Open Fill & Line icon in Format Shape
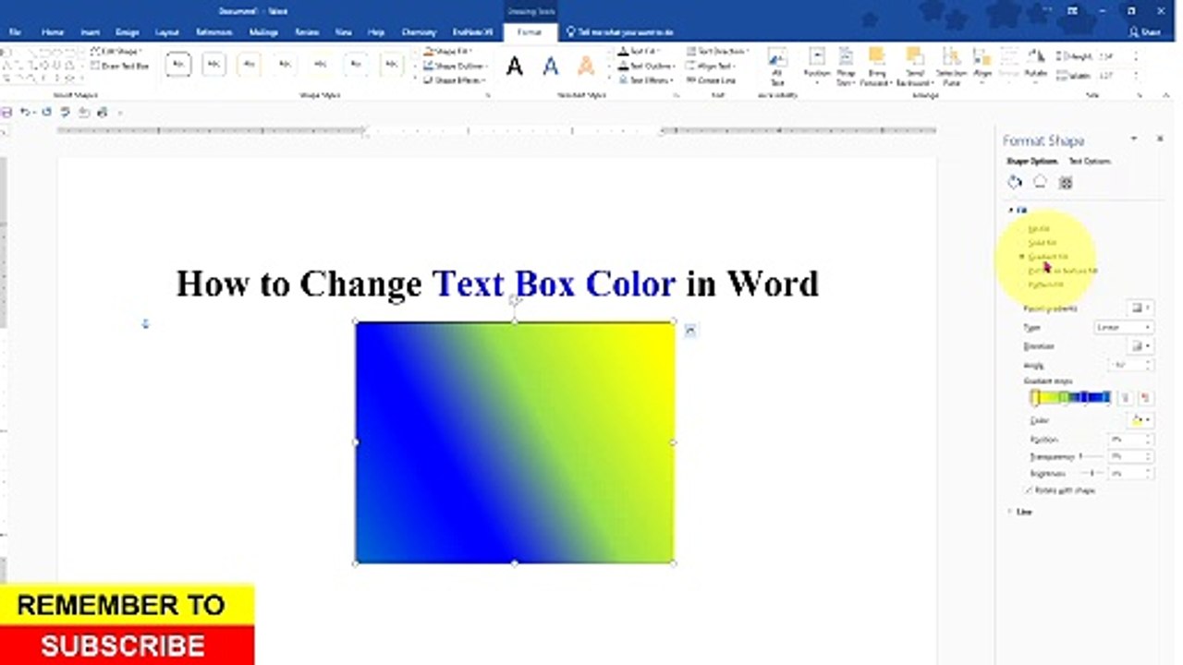This screenshot has height=665, width=1183. (1015, 182)
